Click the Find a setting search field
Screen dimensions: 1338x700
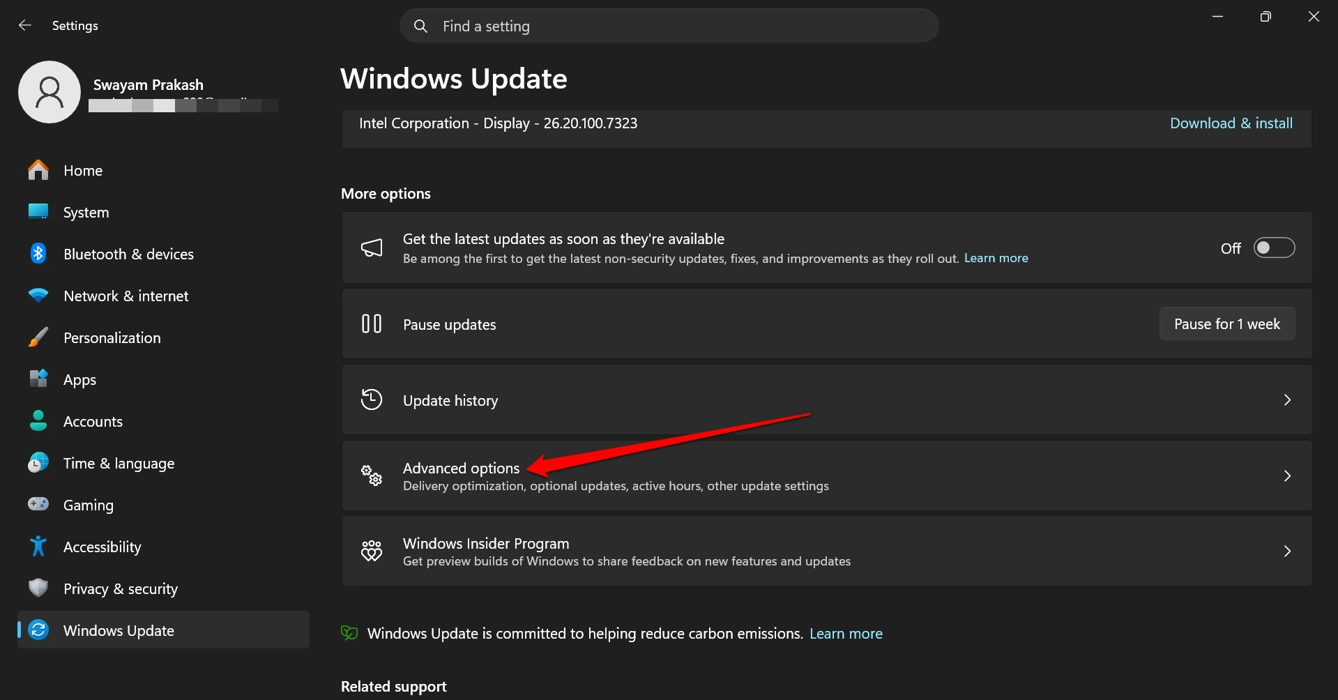pos(669,25)
